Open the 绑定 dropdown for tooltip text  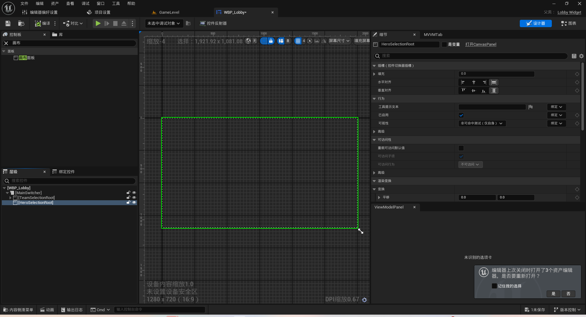click(x=556, y=107)
